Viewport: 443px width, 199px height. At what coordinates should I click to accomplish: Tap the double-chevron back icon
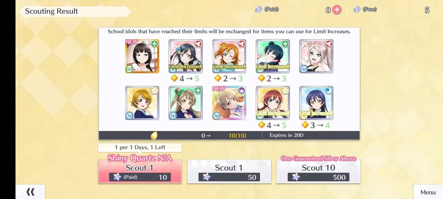click(30, 192)
